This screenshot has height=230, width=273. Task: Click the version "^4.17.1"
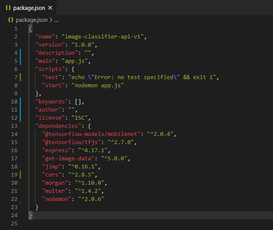click(93, 150)
